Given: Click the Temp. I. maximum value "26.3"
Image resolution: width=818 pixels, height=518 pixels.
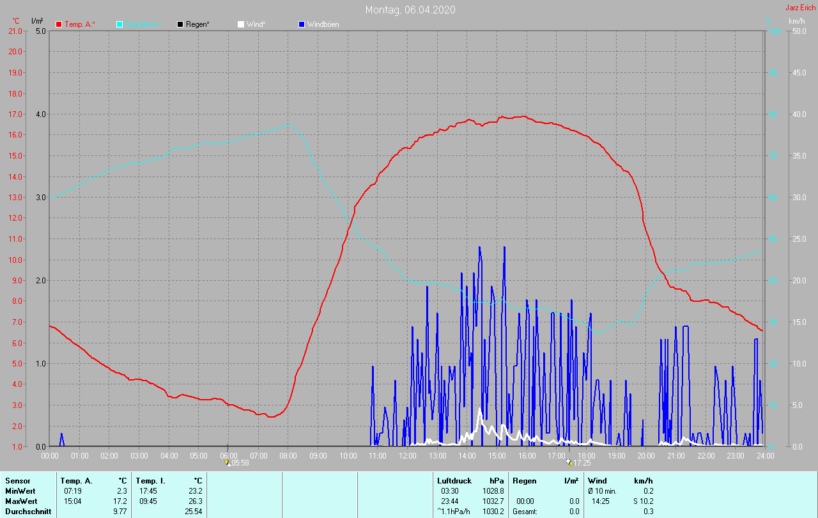Looking at the screenshot, I should [x=196, y=501].
